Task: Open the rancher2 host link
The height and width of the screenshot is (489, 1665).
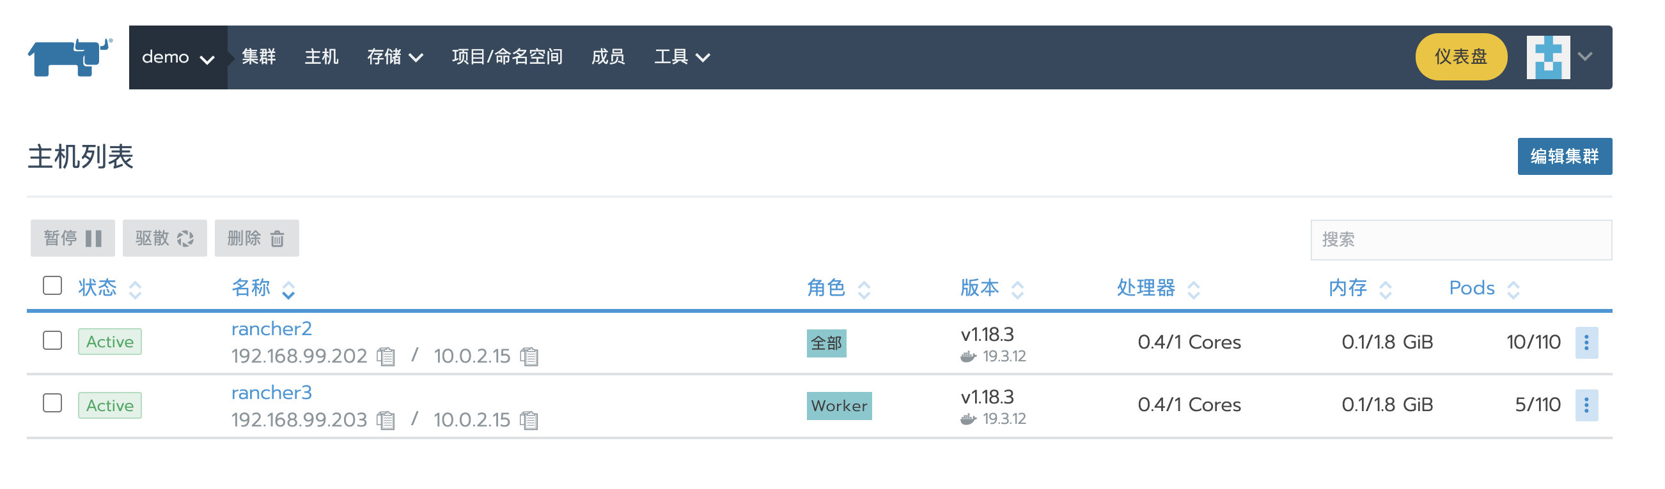Action: tap(272, 329)
